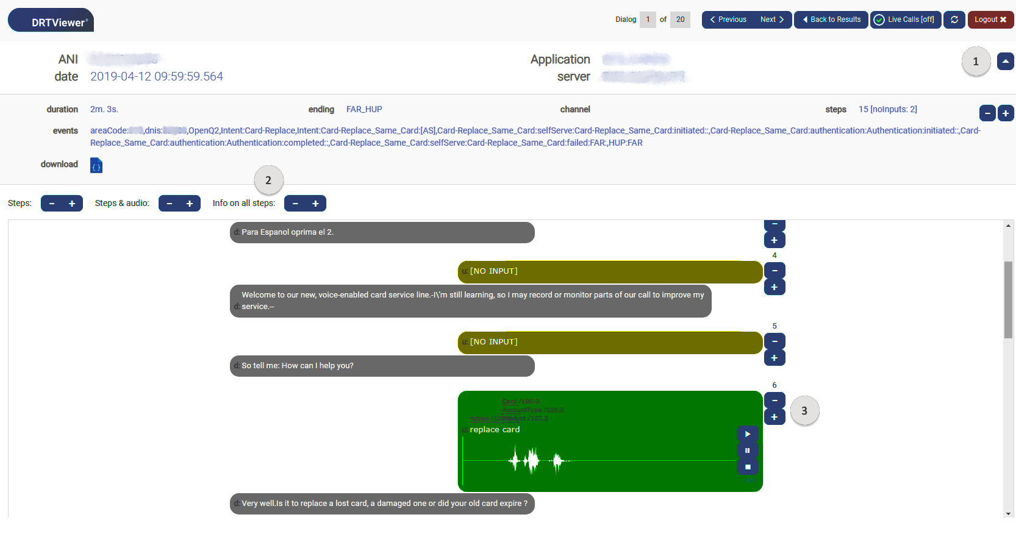The height and width of the screenshot is (545, 1016).
Task: Expand step 5 details with plus button
Action: [x=775, y=358]
